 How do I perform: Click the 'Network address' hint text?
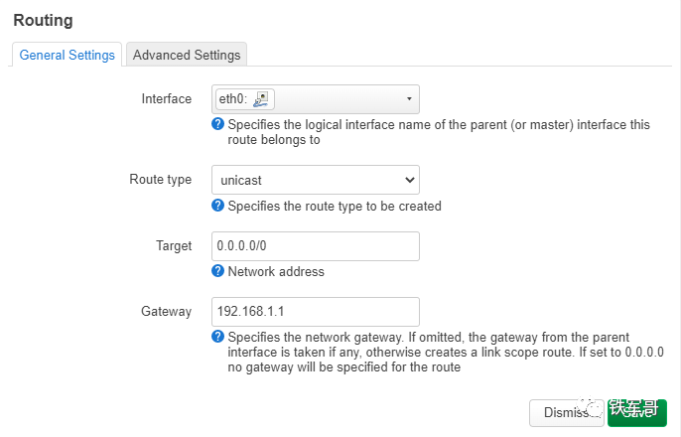(x=276, y=271)
